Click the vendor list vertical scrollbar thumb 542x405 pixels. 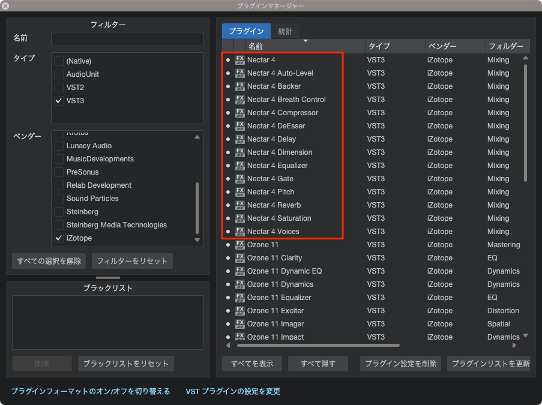pyautogui.click(x=197, y=208)
